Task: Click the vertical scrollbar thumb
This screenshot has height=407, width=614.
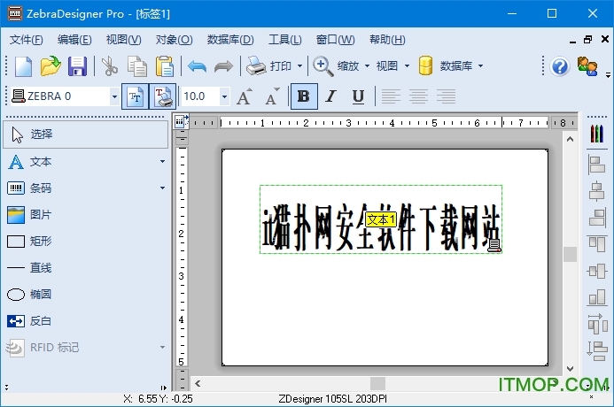Action: tap(571, 254)
